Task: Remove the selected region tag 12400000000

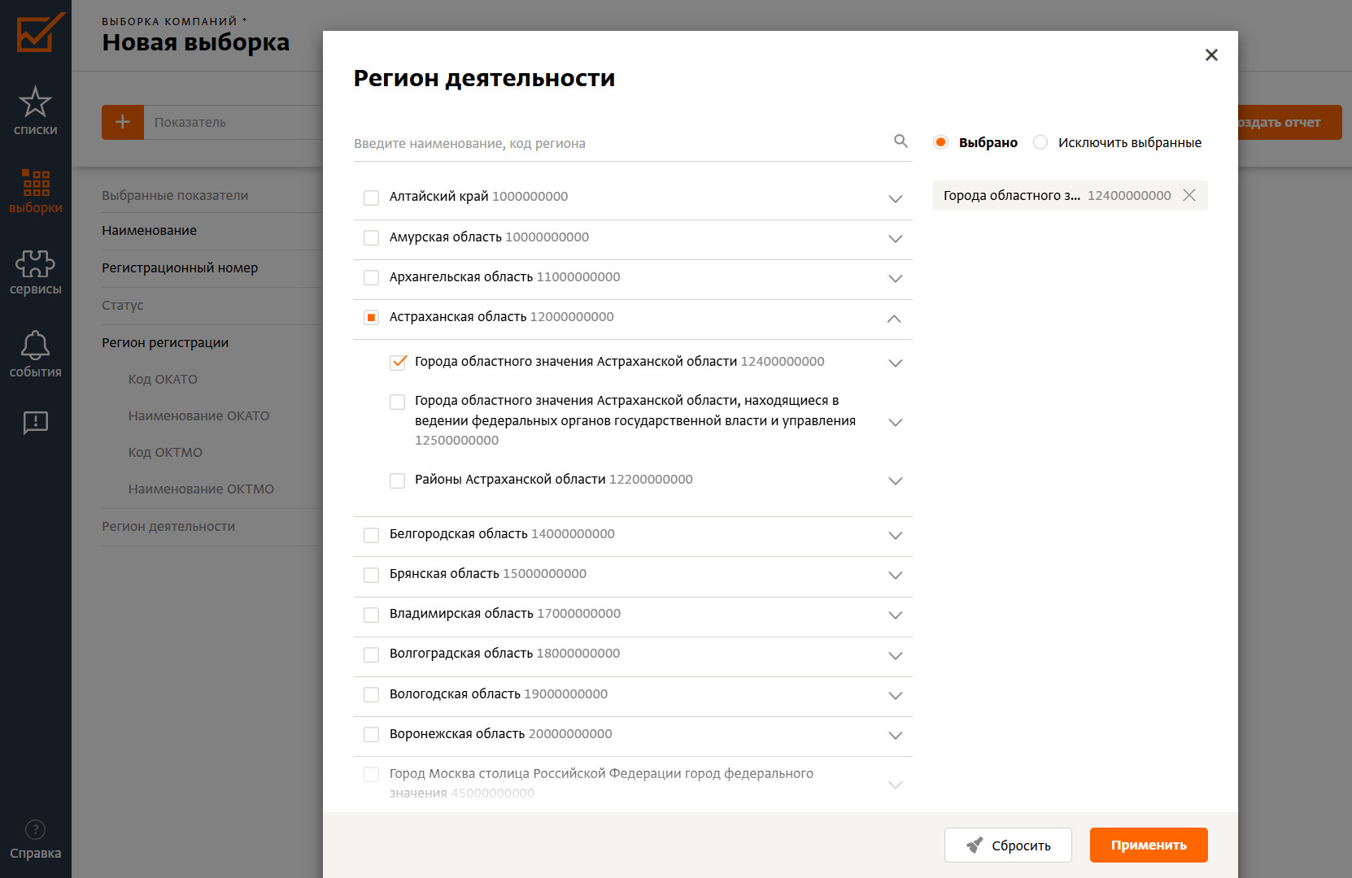Action: tap(1189, 195)
